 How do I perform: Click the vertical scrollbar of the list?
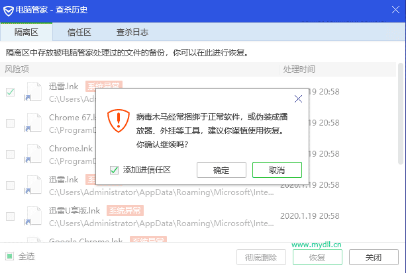(x=401, y=114)
